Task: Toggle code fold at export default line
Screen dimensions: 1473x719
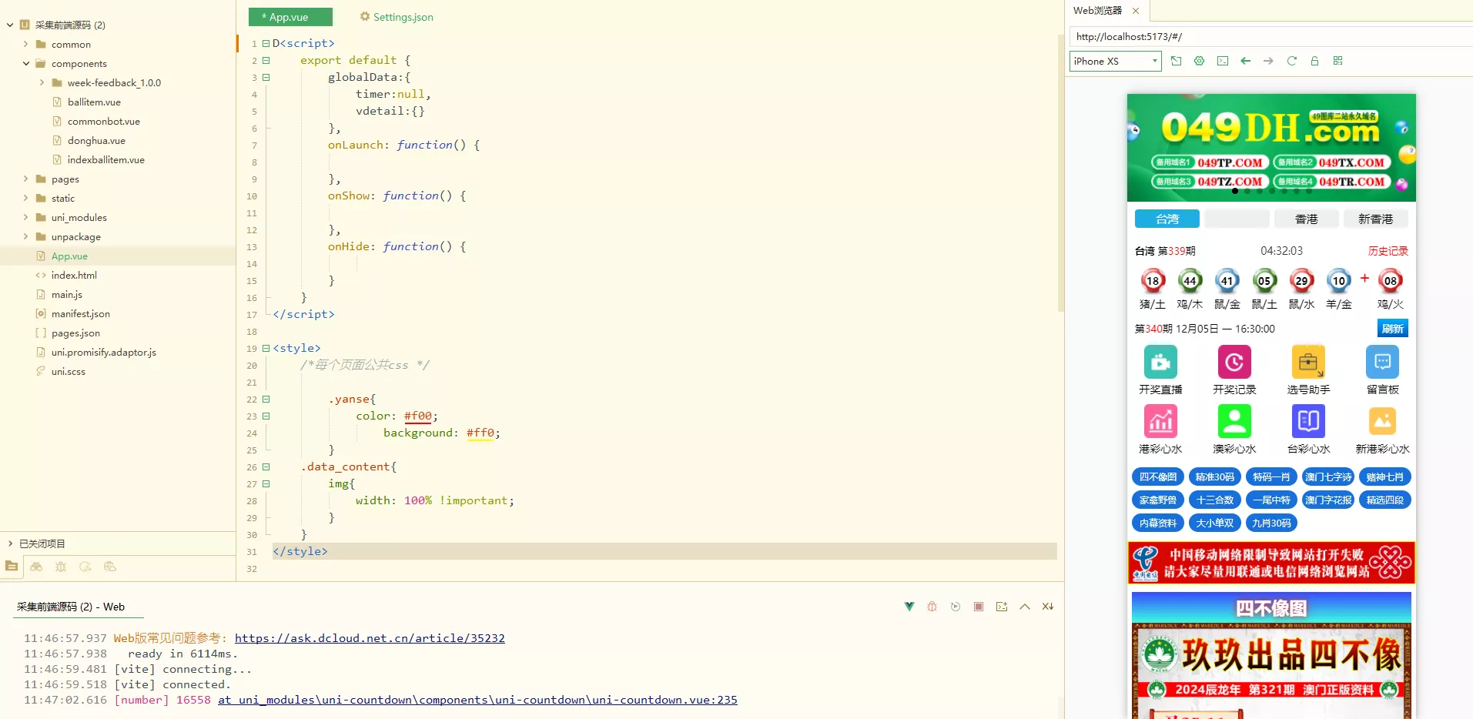Action: click(x=266, y=61)
